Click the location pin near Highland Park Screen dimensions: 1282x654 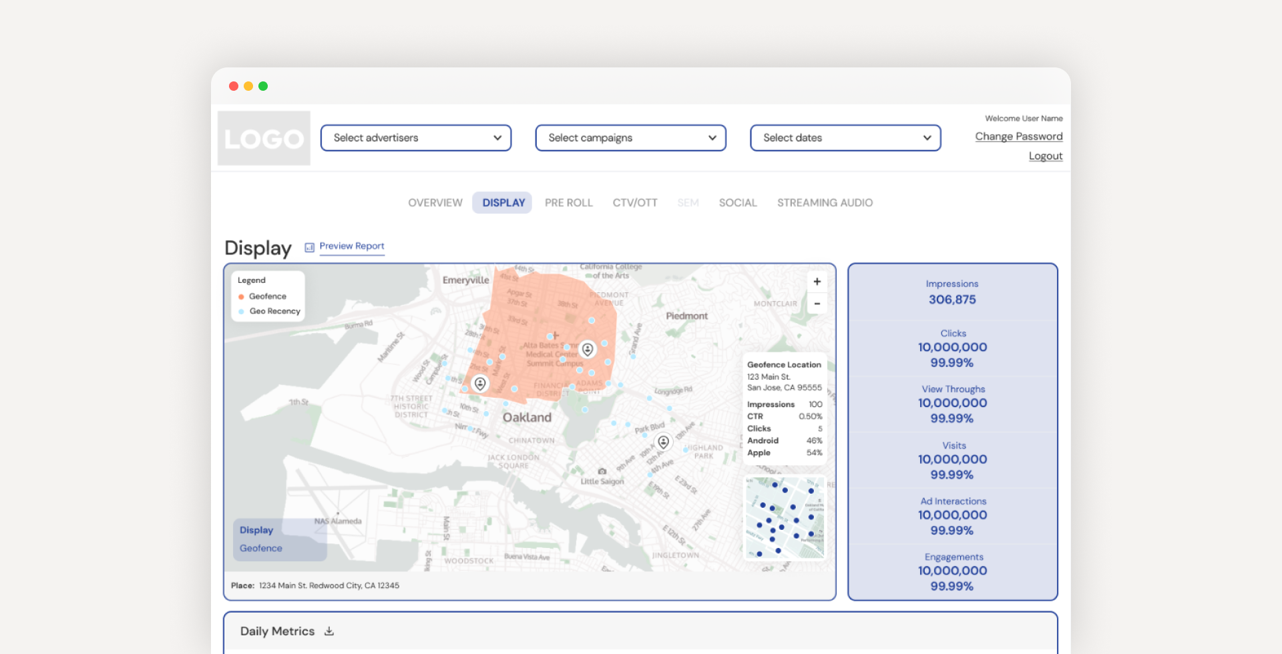coord(663,442)
